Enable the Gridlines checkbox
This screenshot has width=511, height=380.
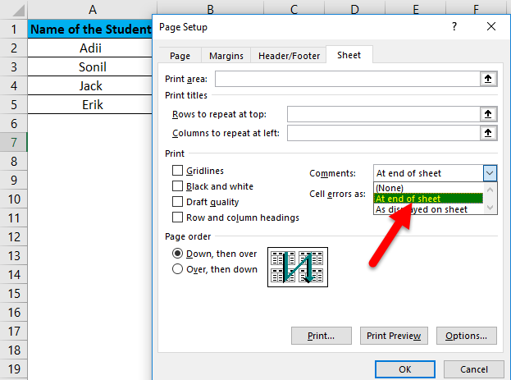coord(177,171)
